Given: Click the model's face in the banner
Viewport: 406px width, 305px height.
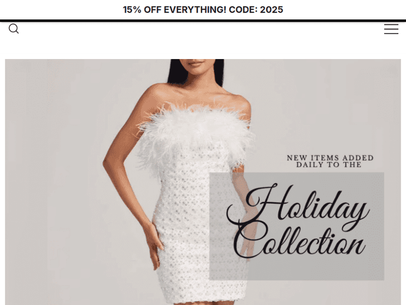Looking at the screenshot, I should (198, 65).
